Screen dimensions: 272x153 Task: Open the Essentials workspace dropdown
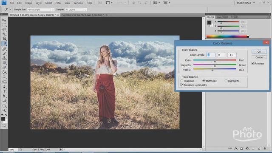coord(246,3)
